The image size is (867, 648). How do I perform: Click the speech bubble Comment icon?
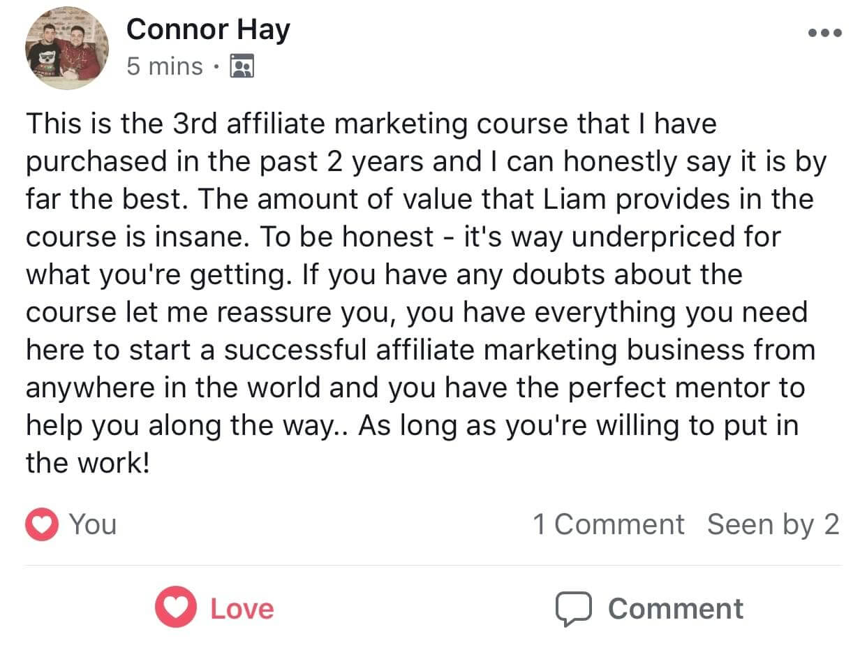click(573, 608)
